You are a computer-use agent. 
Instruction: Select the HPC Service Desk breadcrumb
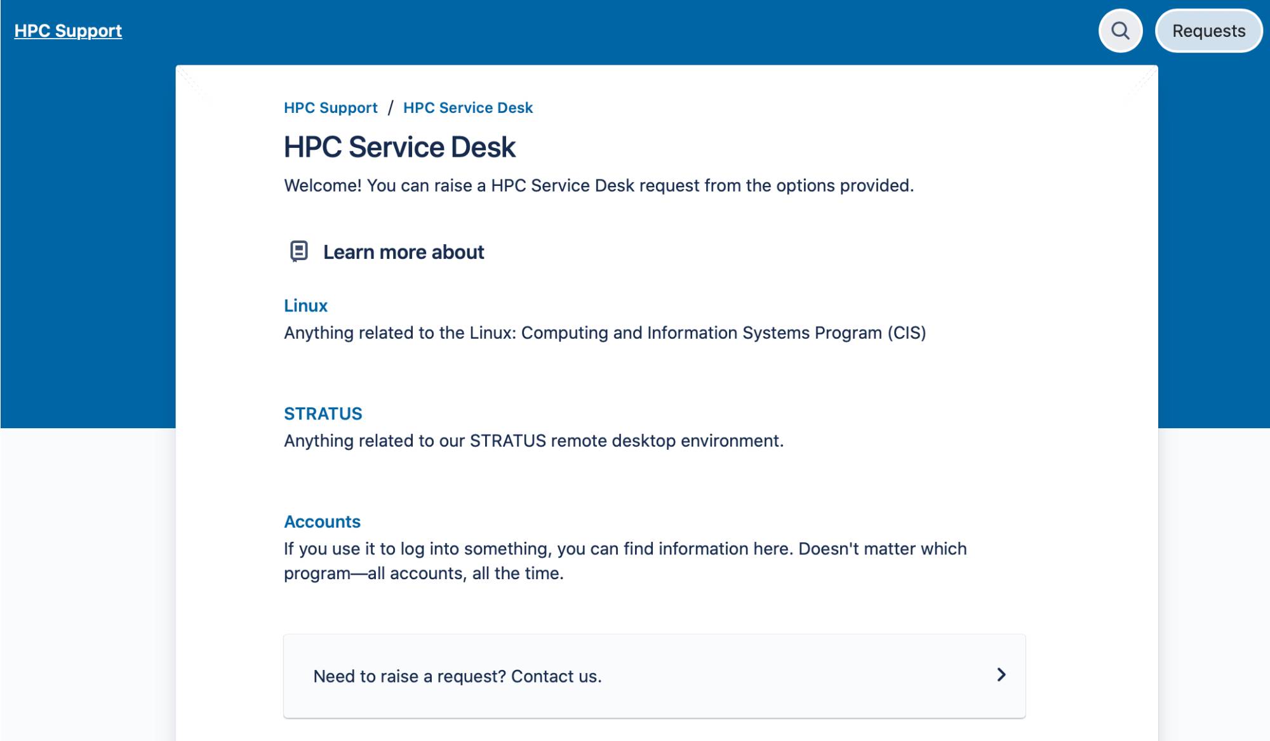tap(468, 108)
